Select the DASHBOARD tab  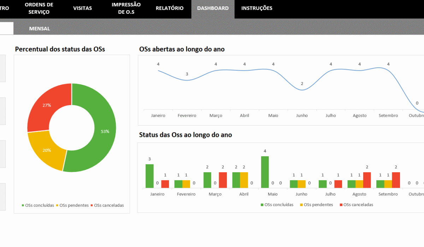213,8
